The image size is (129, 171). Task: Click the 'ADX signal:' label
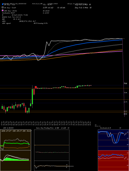[6, 23]
